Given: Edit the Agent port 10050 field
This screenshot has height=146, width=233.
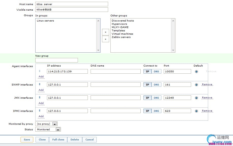Looking at the screenshot, I should tap(177, 71).
